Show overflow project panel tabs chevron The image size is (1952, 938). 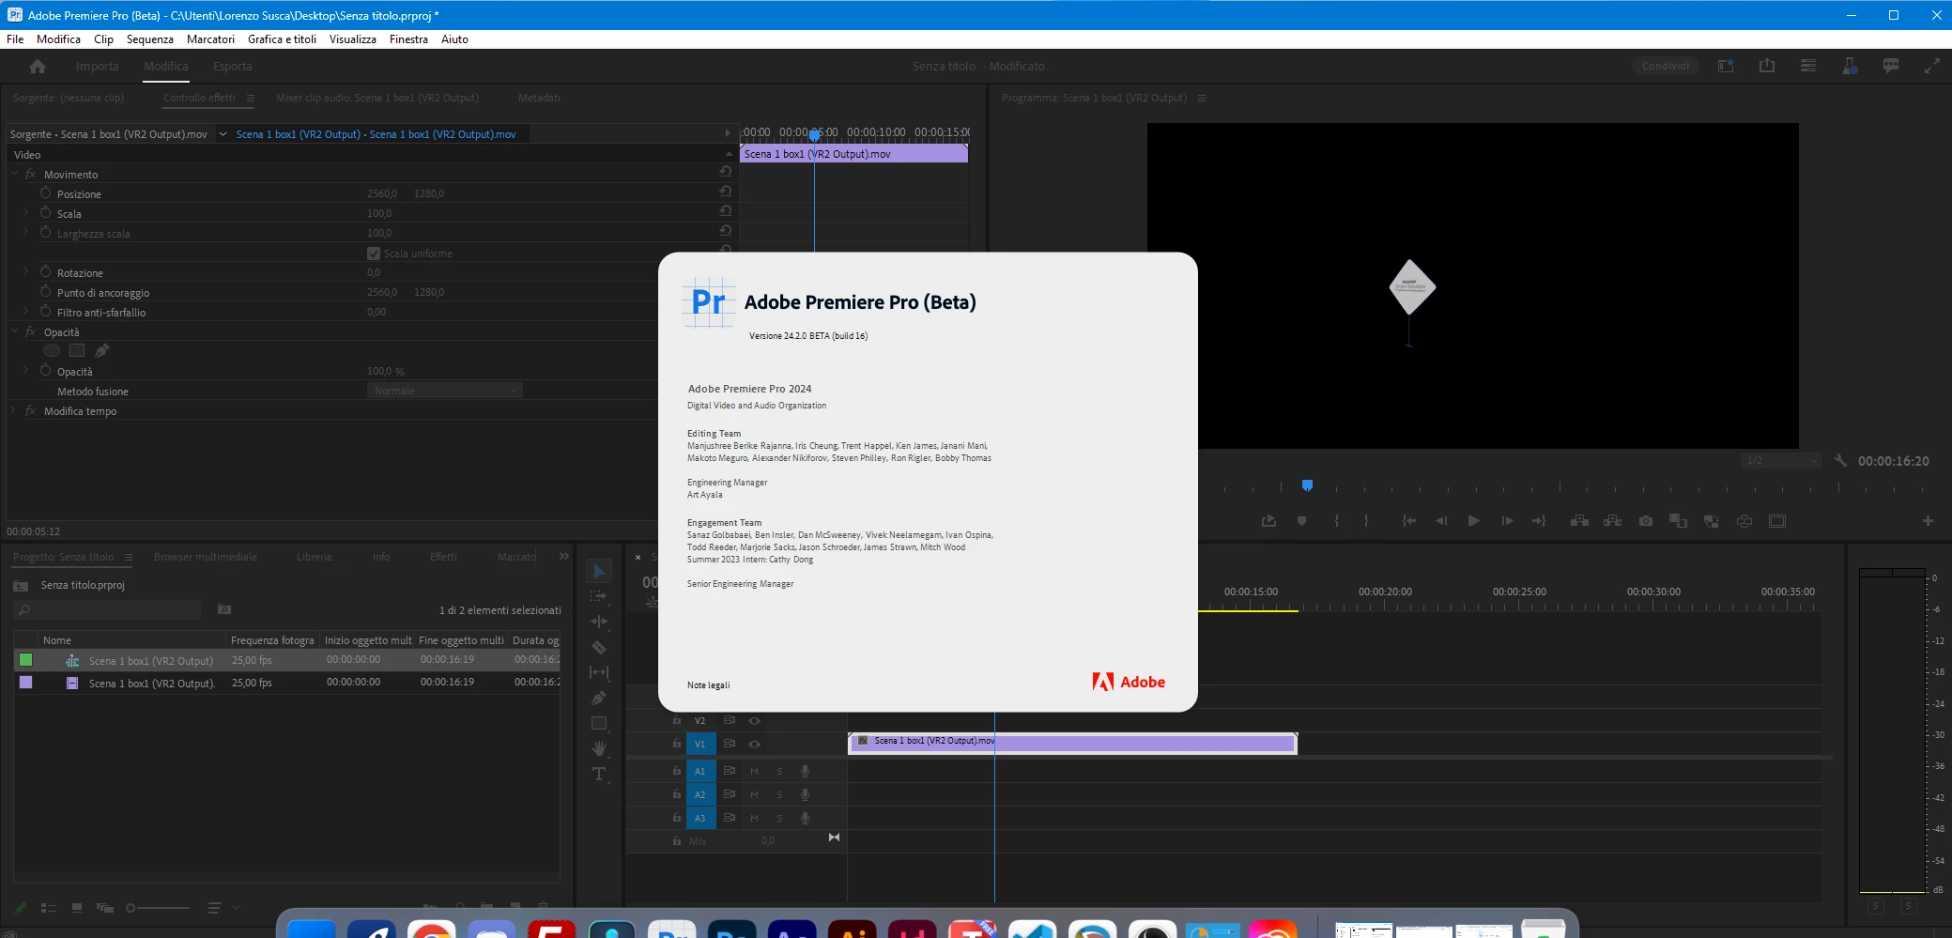coord(563,557)
